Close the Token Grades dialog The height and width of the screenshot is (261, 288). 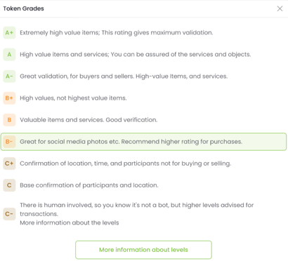pyautogui.click(x=280, y=8)
